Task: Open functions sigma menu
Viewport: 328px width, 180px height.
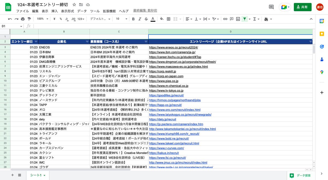Action: pyautogui.click(x=256, y=19)
